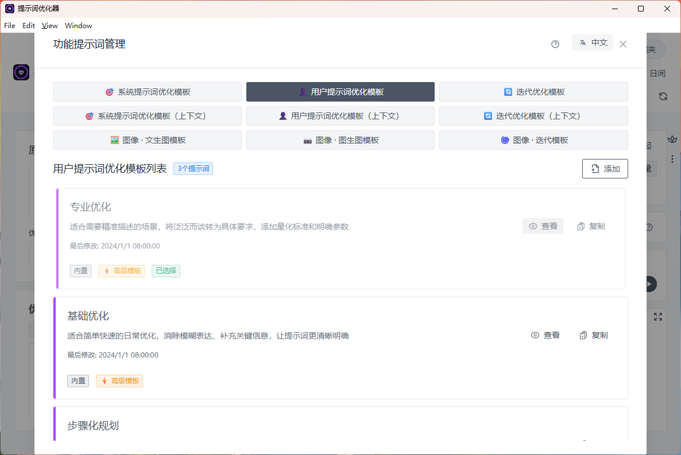Click 内置 tag on 基础优化 card
Screen dimensions: 681x455
pos(78,381)
